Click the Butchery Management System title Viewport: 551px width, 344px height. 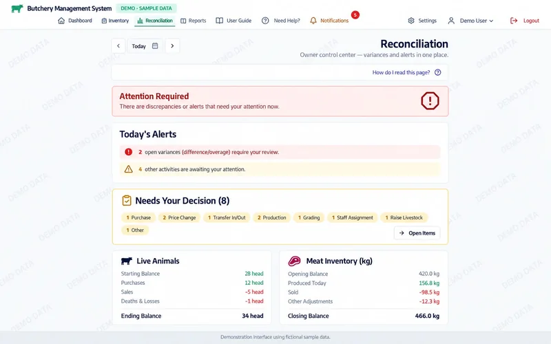tap(70, 8)
